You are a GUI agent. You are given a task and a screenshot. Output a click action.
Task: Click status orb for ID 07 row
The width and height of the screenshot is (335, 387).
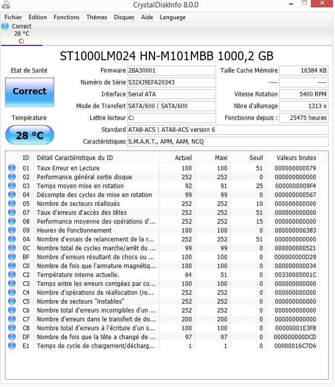[12, 212]
